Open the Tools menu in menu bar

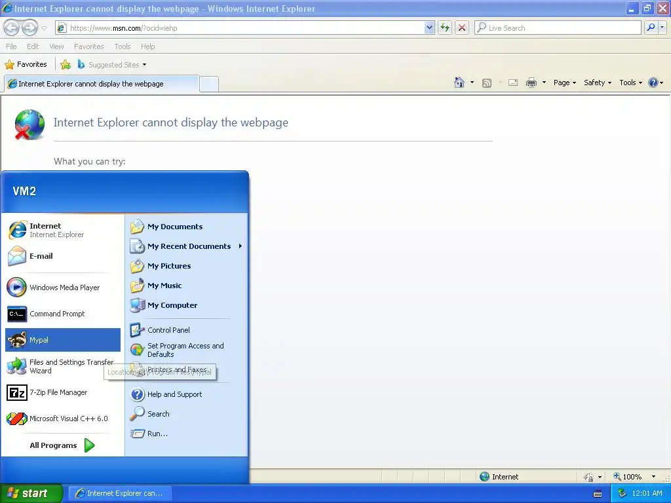point(123,47)
